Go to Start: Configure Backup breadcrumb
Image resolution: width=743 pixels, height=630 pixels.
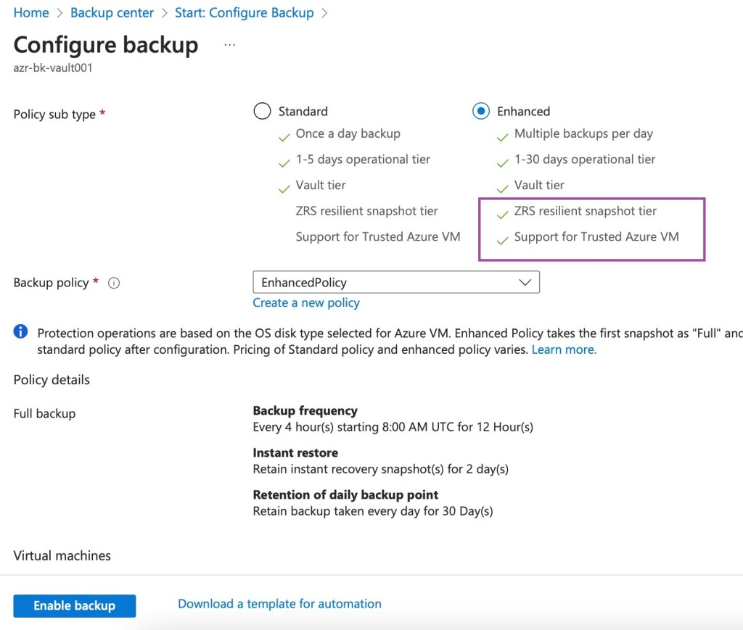coord(244,13)
